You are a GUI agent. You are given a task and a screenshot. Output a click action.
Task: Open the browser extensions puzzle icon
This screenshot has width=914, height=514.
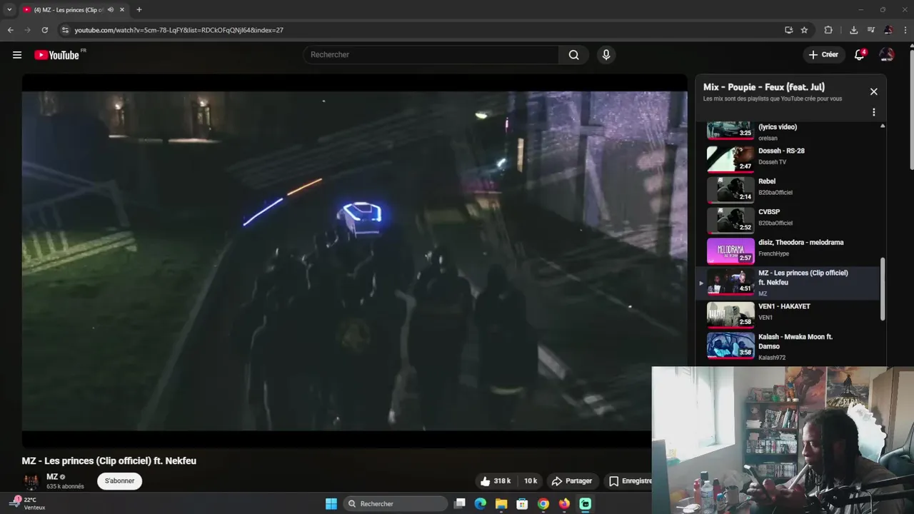[828, 30]
